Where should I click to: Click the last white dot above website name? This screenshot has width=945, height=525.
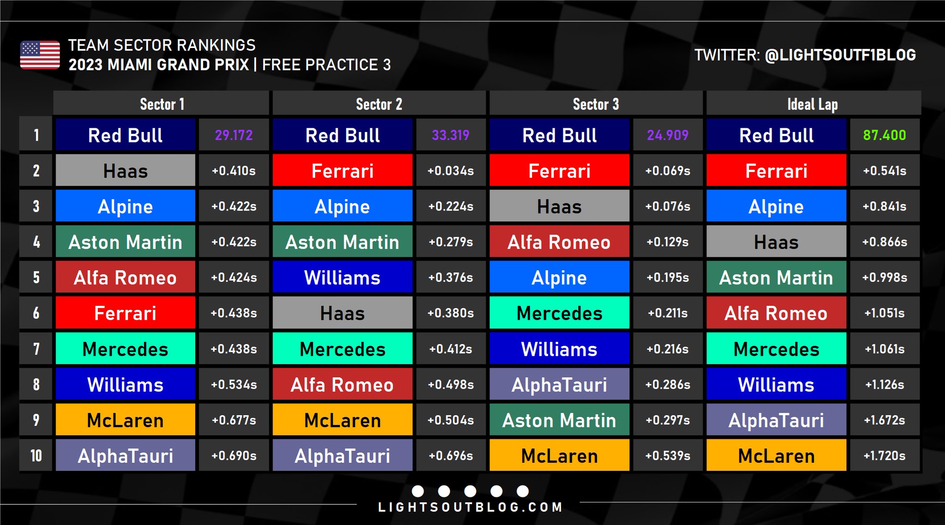[523, 491]
